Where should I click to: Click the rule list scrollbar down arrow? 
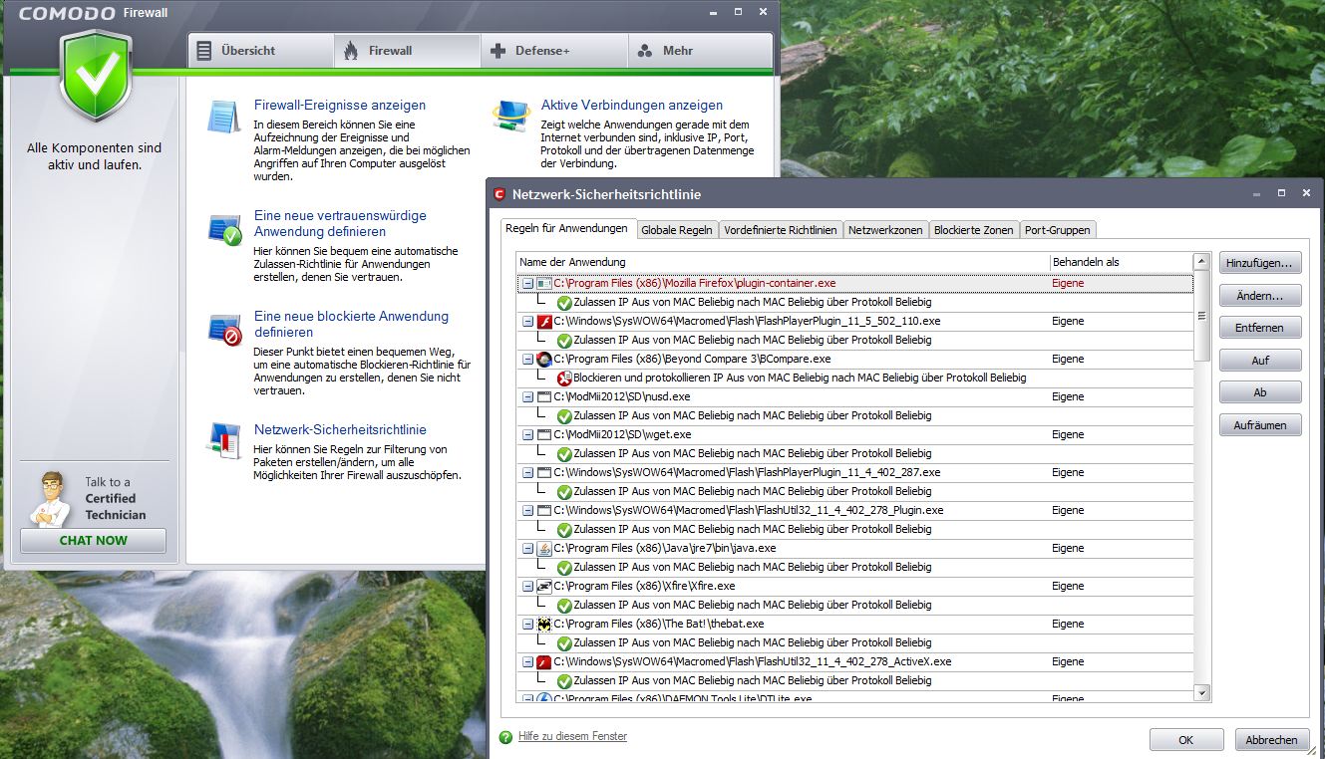click(1201, 693)
